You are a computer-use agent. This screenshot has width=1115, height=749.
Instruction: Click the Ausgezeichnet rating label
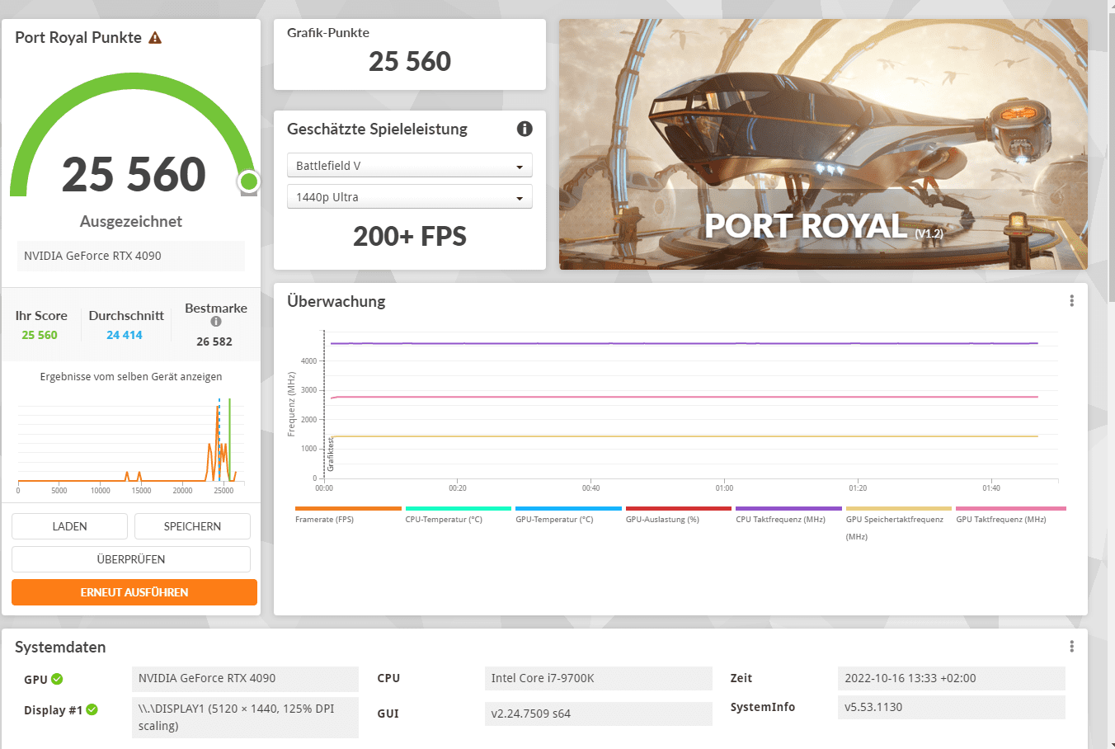pos(131,221)
